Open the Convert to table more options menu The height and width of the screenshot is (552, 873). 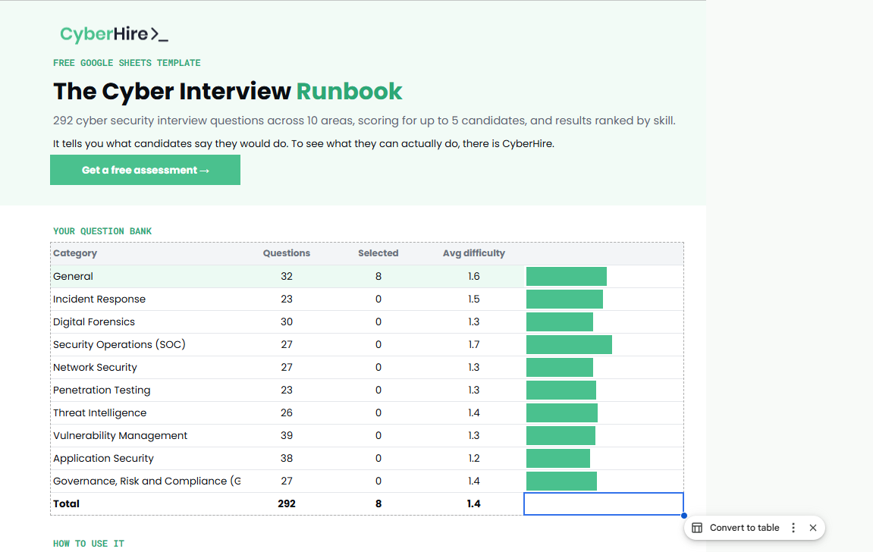[793, 528]
